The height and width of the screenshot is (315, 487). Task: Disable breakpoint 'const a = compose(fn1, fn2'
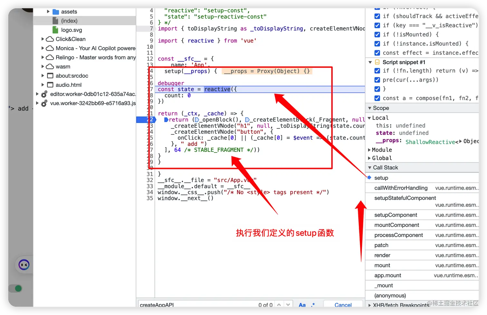click(377, 98)
